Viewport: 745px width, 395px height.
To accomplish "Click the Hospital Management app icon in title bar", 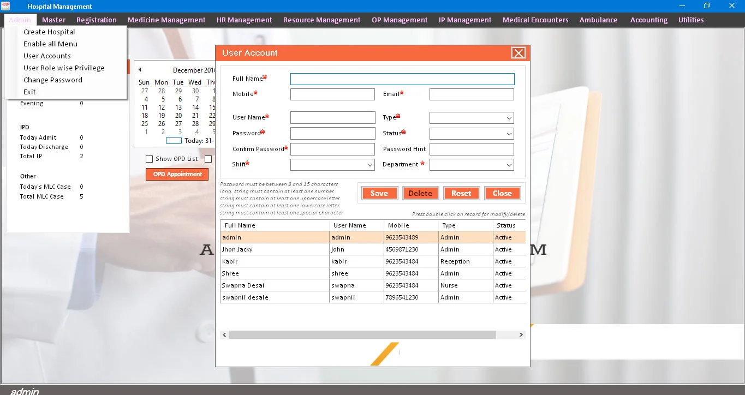I will 5,6.
